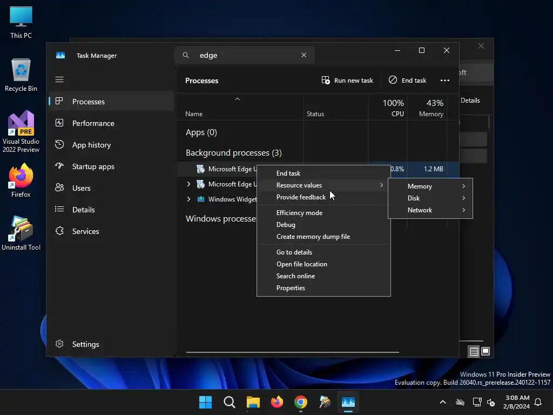
Task: Choose Open file location
Action: click(323, 264)
